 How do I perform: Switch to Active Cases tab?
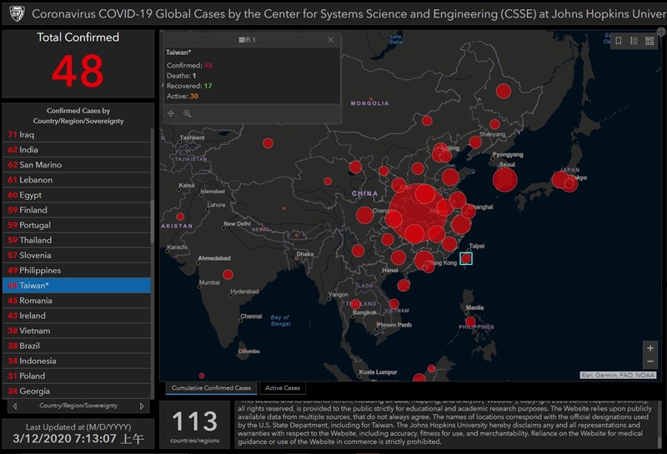pyautogui.click(x=283, y=387)
